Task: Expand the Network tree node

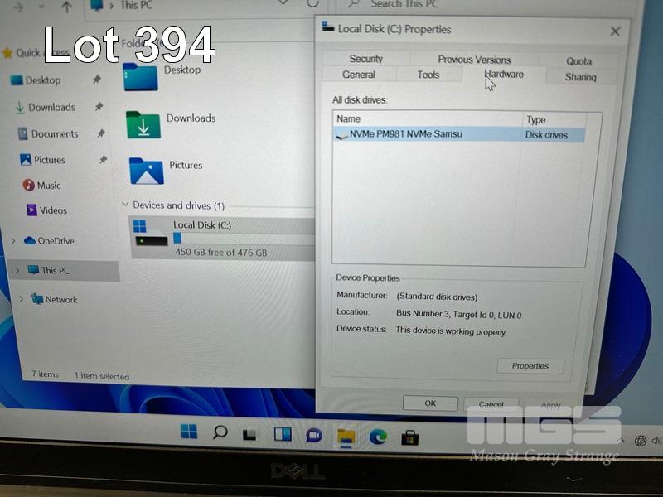Action: 21,299
